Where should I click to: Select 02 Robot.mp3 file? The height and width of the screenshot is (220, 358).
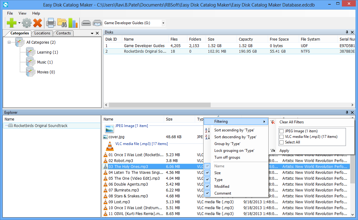click(121, 161)
